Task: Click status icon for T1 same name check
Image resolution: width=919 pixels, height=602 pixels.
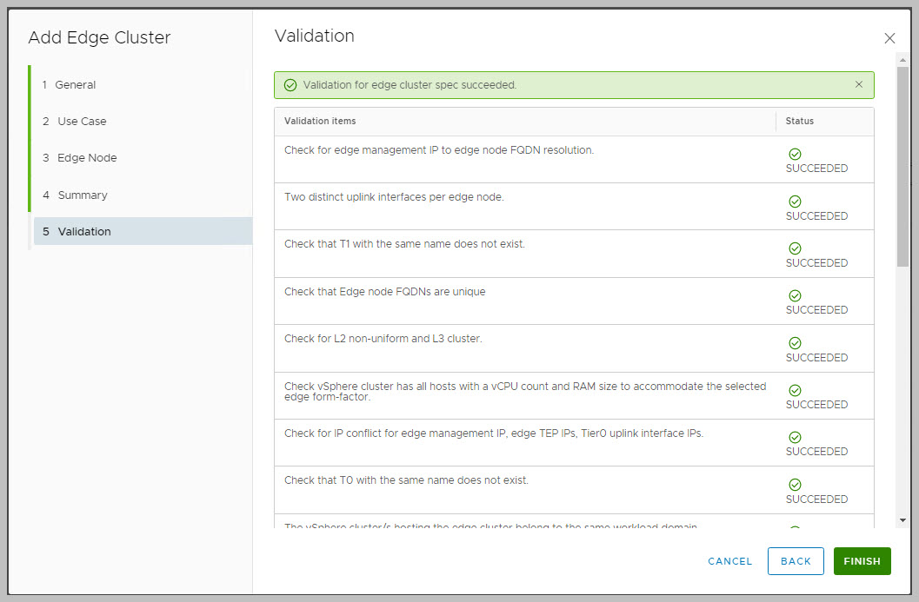Action: pos(795,248)
